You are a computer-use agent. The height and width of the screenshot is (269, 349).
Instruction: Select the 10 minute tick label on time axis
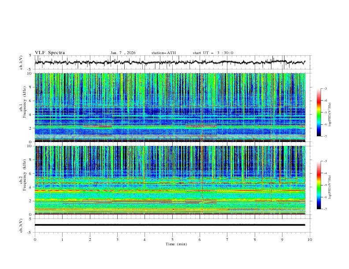click(310, 240)
